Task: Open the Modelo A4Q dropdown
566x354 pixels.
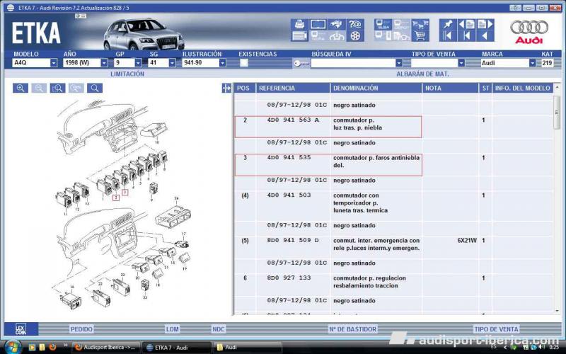Action: (54, 63)
